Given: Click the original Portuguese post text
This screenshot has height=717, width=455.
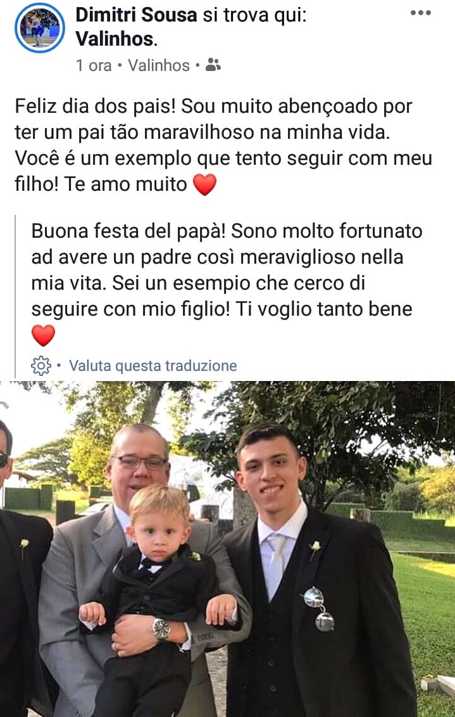Looking at the screenshot, I should [223, 145].
